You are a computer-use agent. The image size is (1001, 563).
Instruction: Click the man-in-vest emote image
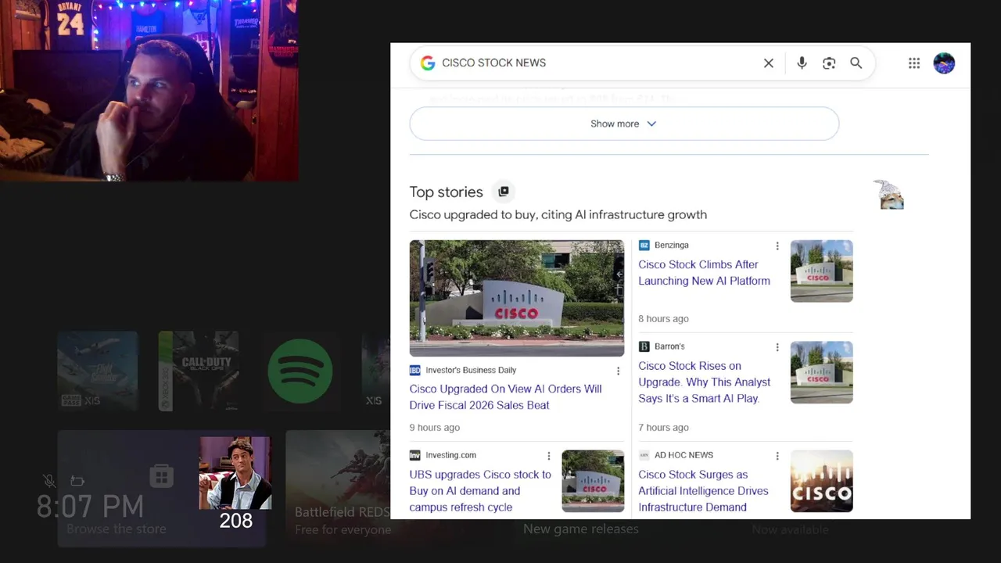click(x=235, y=473)
